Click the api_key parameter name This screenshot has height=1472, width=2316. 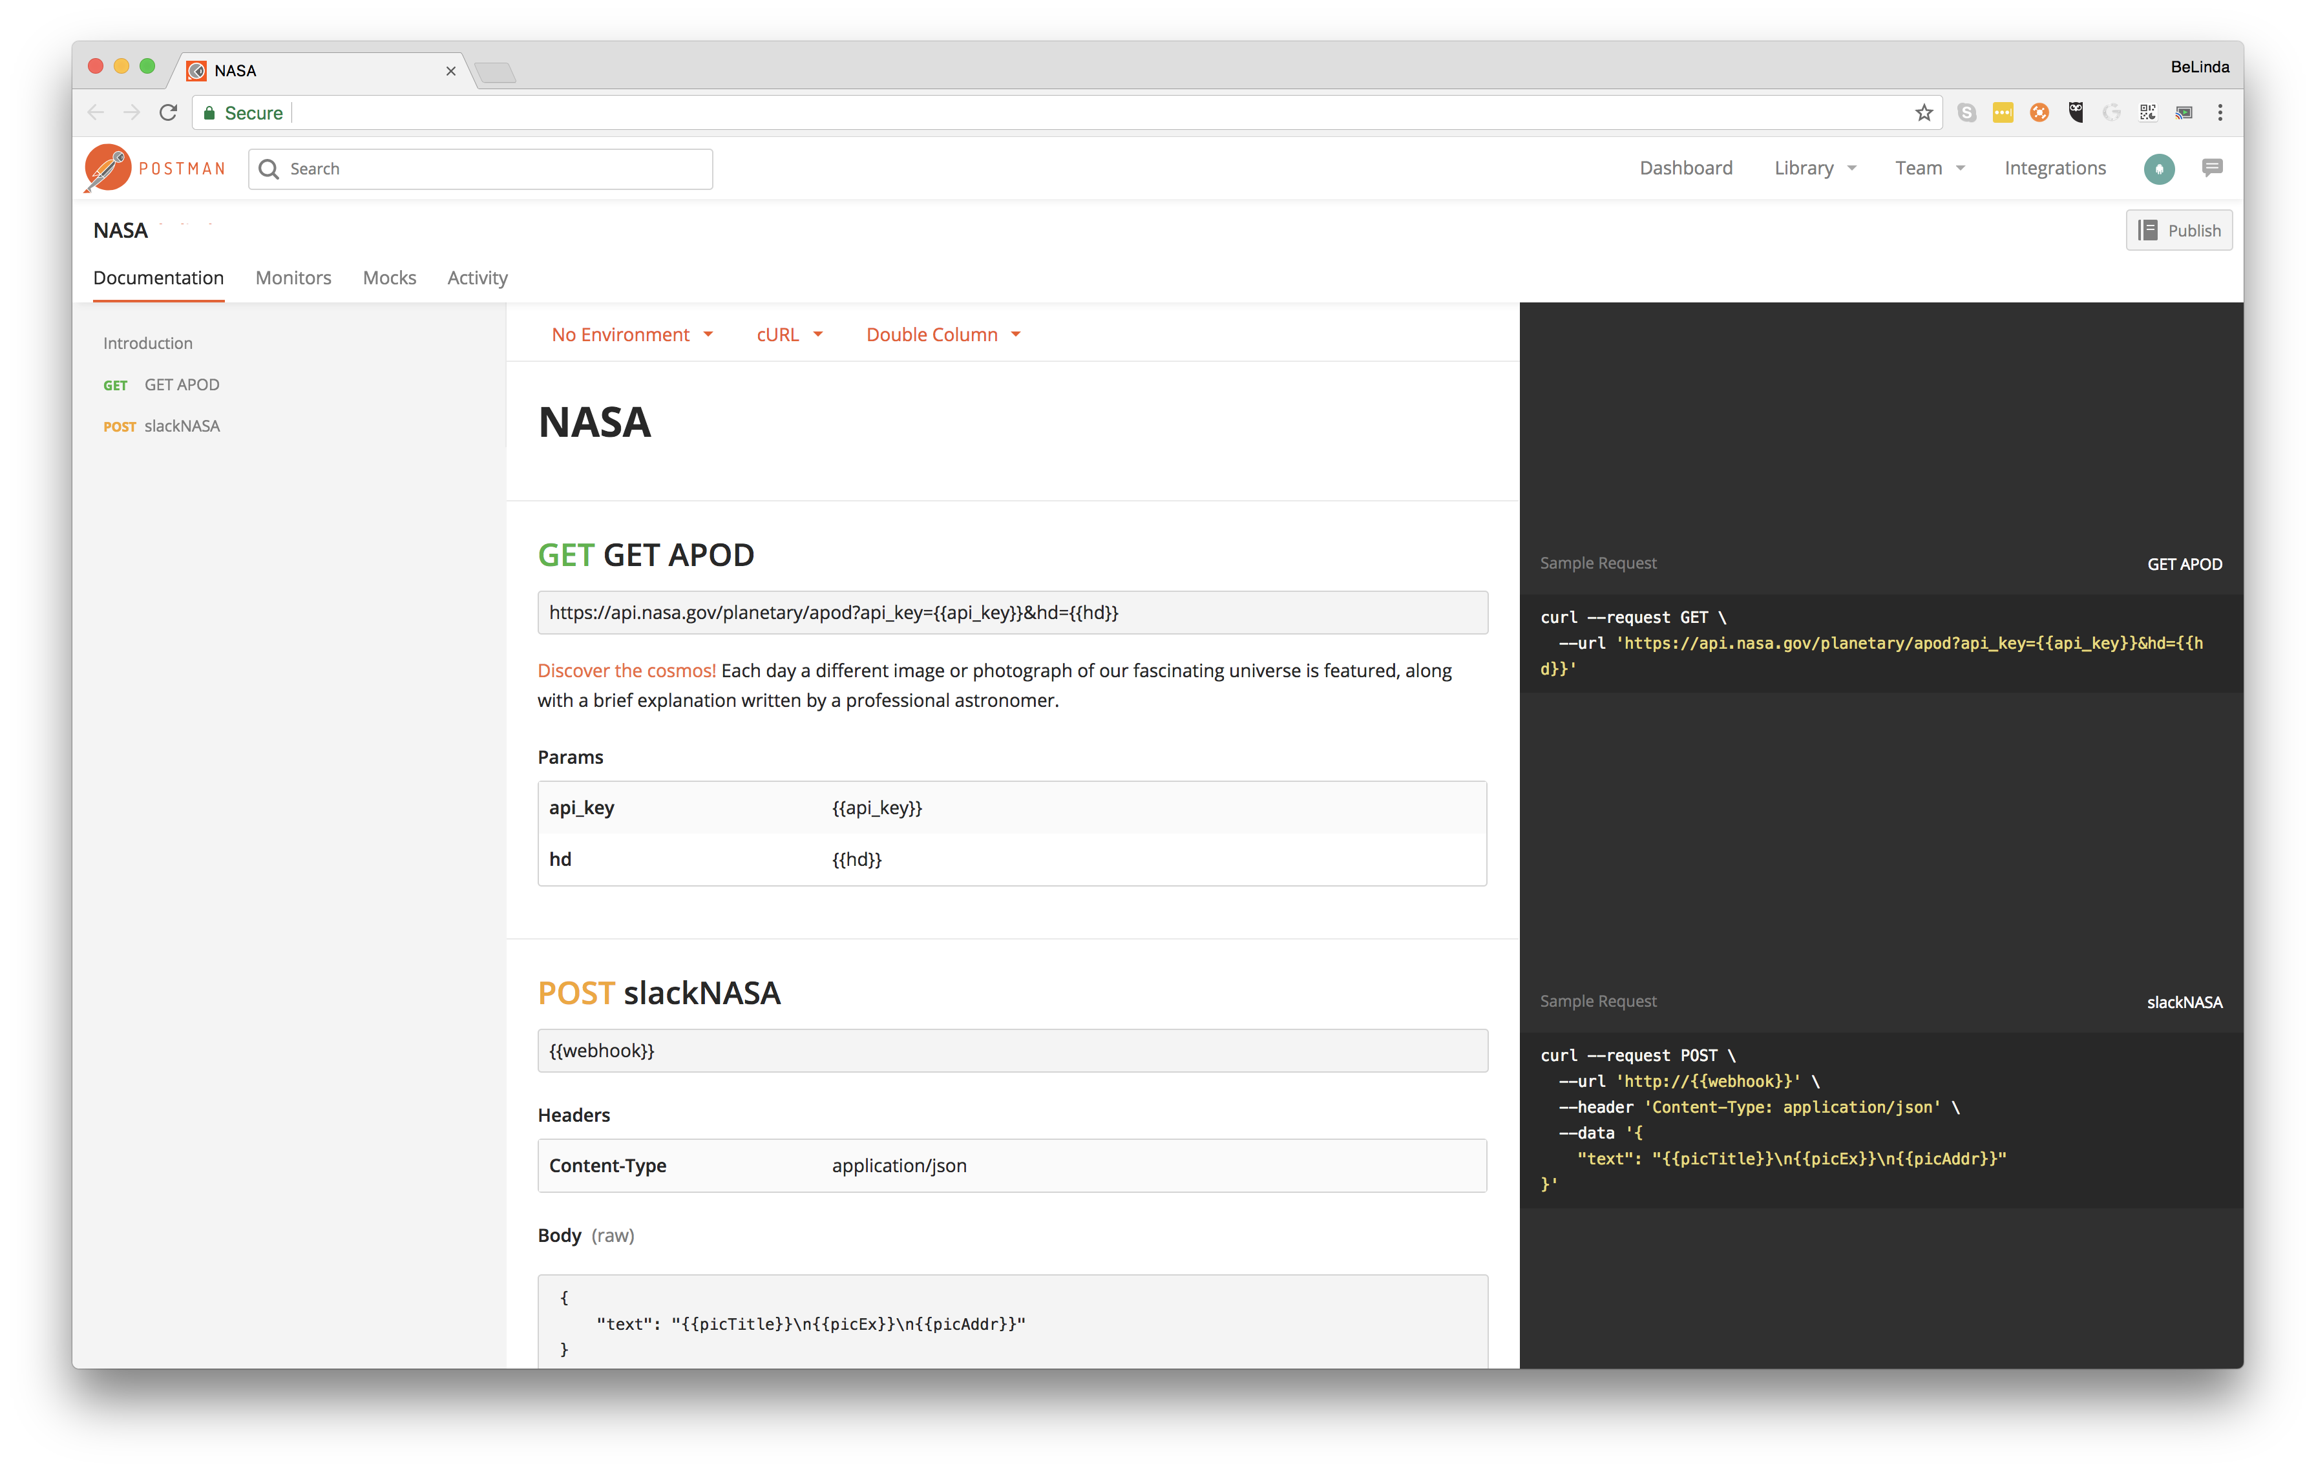tap(582, 808)
